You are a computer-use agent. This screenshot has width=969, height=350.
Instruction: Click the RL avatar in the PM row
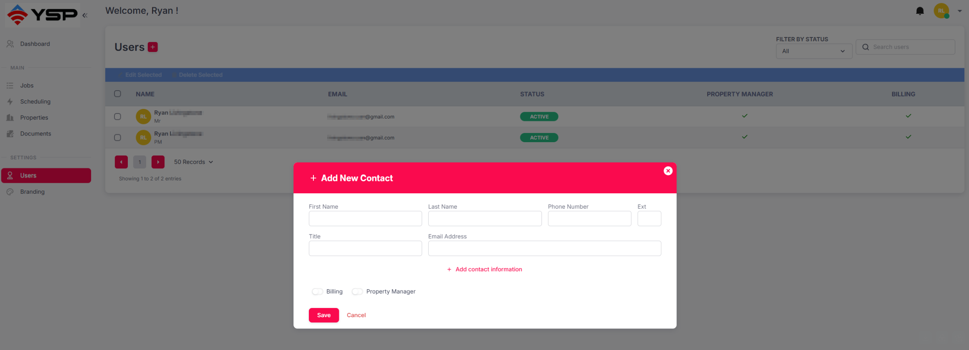coord(143,138)
